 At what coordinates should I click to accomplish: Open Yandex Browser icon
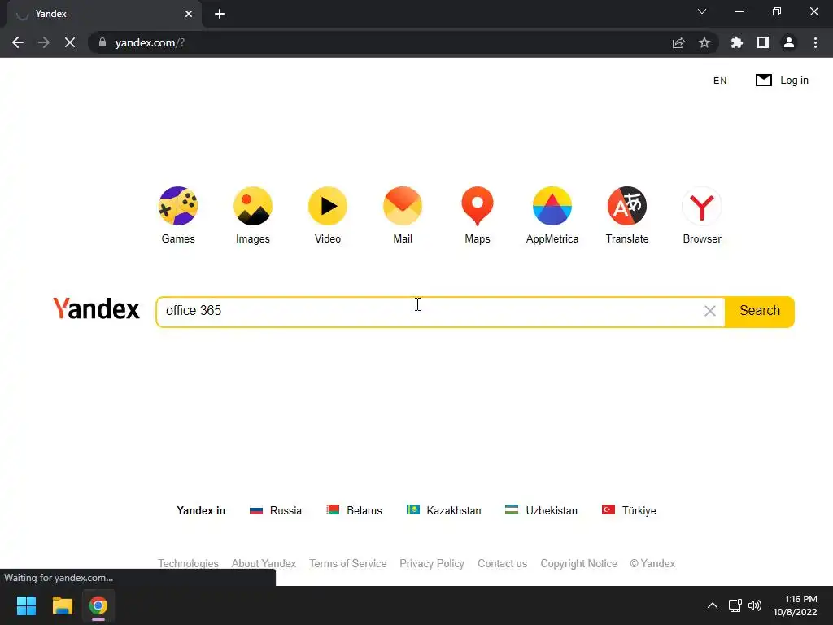click(x=702, y=206)
